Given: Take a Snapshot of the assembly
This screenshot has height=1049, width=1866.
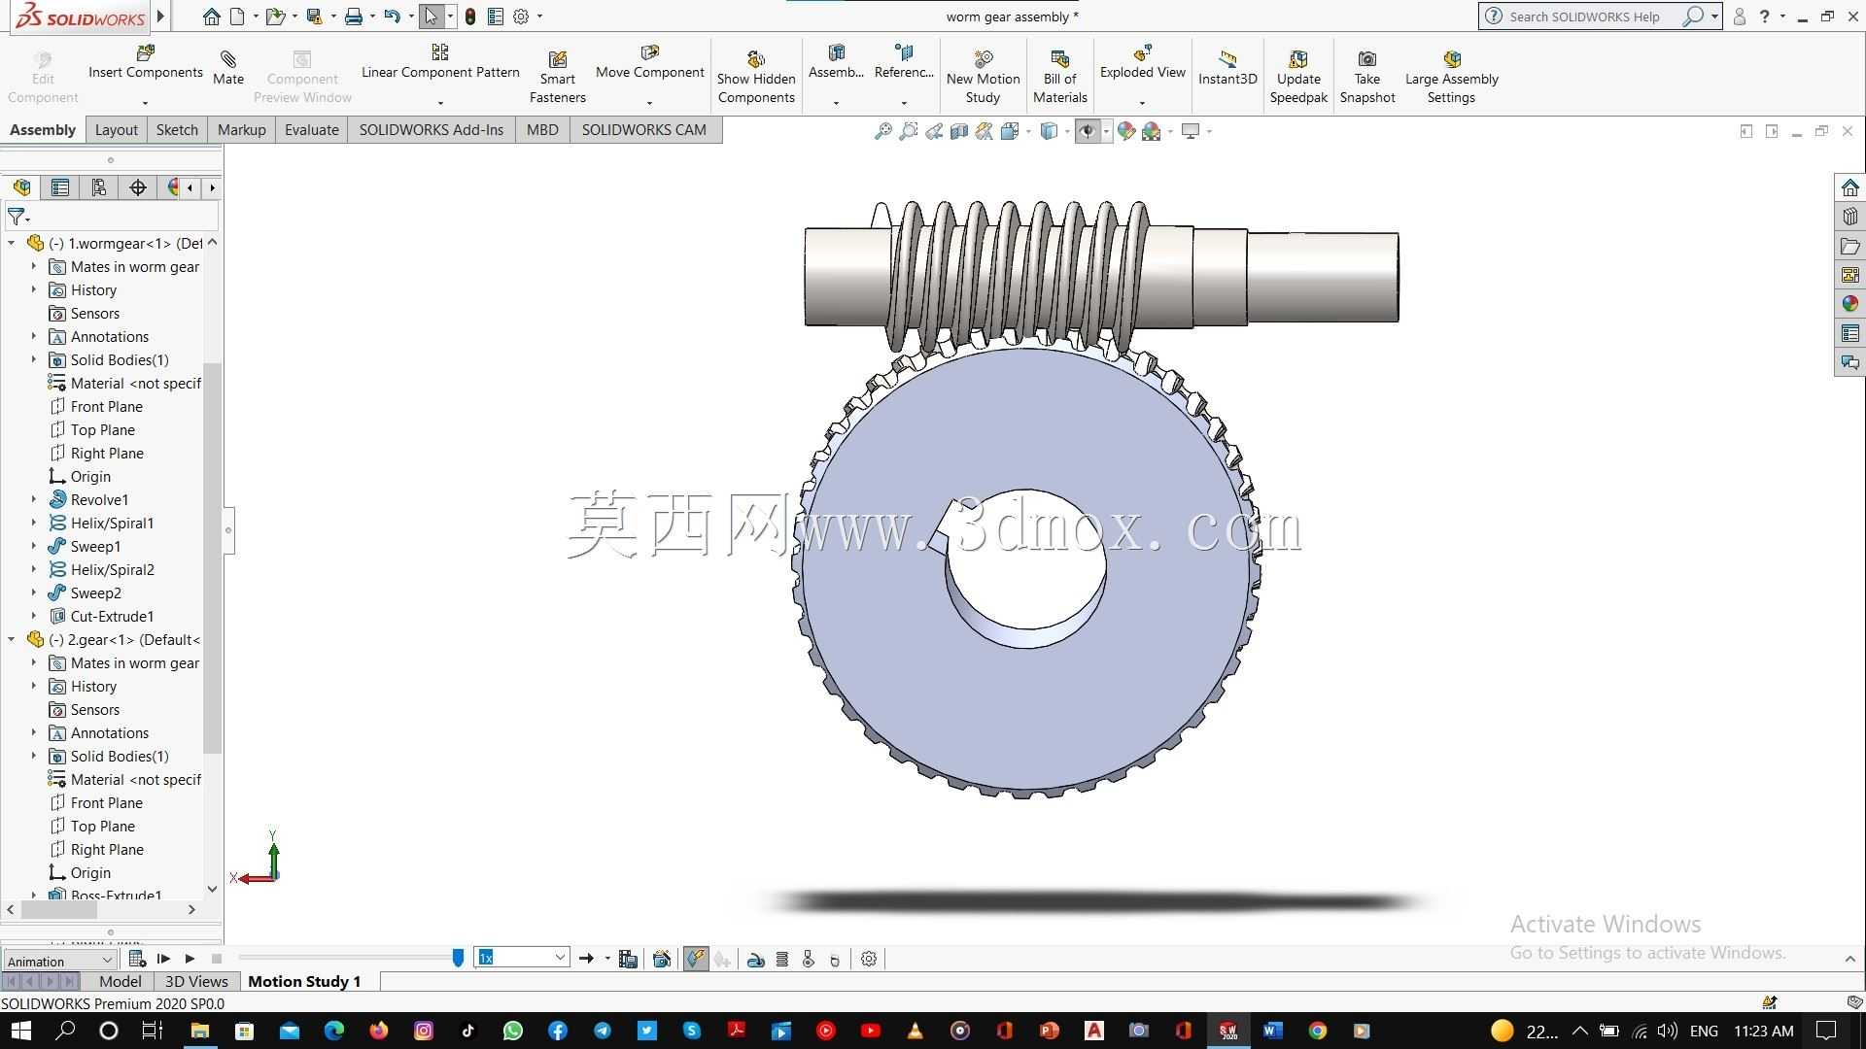Looking at the screenshot, I should (1367, 77).
